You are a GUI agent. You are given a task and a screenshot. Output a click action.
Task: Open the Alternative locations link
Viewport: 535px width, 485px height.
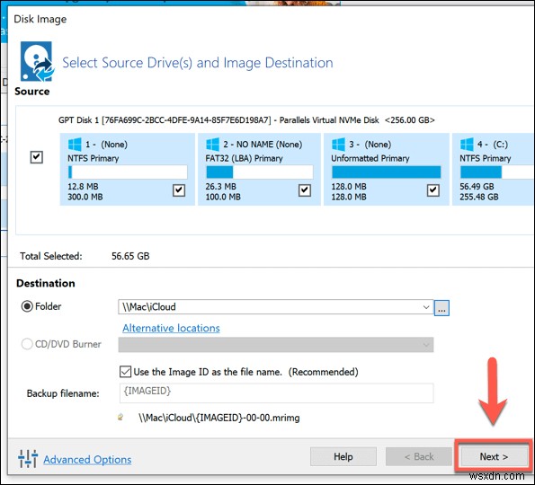171,328
